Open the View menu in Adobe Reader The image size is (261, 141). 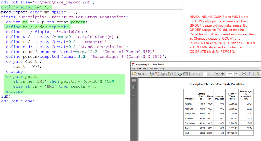tap(145, 69)
